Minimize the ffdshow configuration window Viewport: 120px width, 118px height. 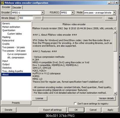pos(109,3)
